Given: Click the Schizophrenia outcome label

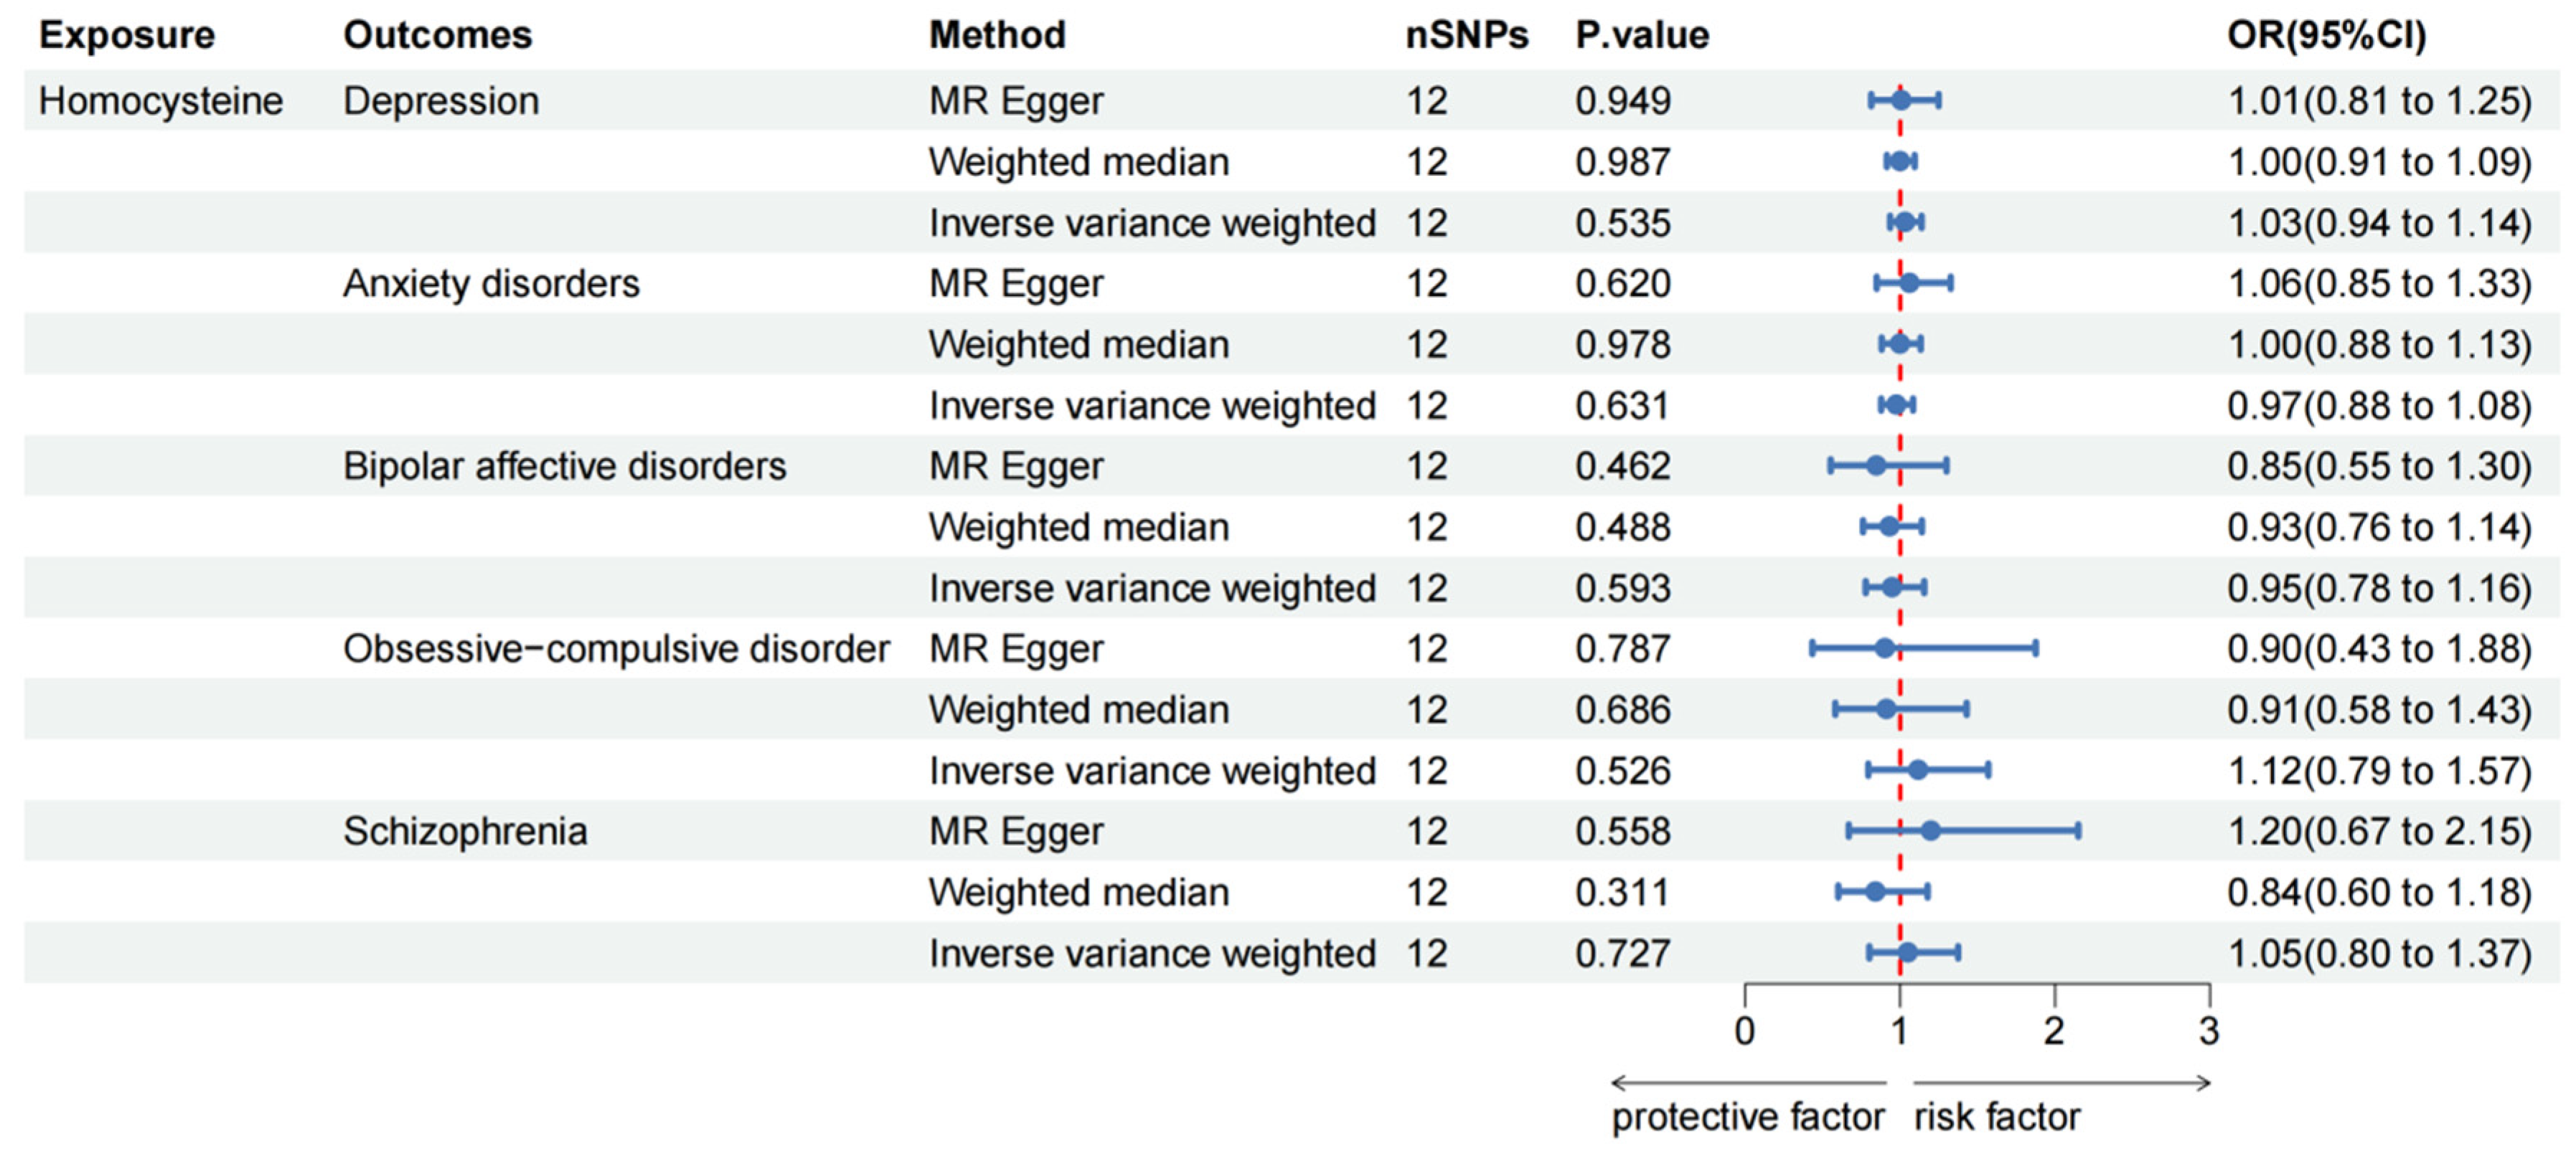Looking at the screenshot, I should click(x=465, y=831).
